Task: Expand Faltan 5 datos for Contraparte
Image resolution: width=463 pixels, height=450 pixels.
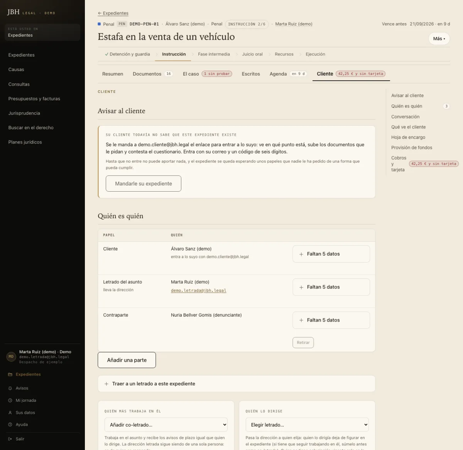Action: [x=331, y=320]
